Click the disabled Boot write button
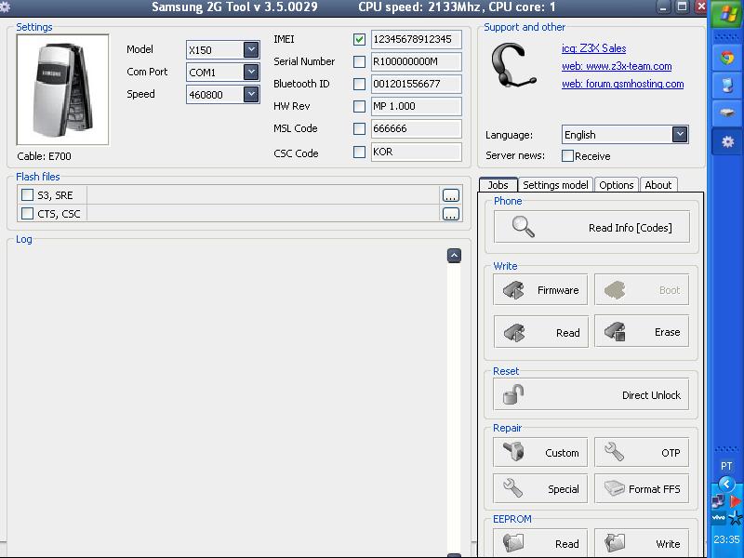This screenshot has width=744, height=558. coord(642,289)
